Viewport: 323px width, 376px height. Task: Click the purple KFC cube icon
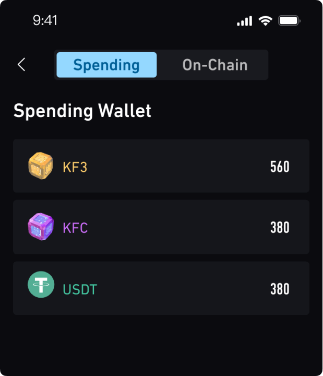tap(41, 227)
